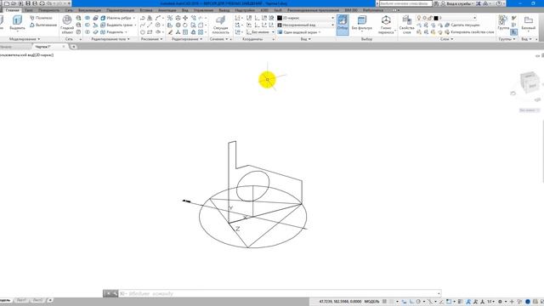This screenshot has width=544, height=306.
Task: Switch to the Начало file tab
Action: (6, 47)
